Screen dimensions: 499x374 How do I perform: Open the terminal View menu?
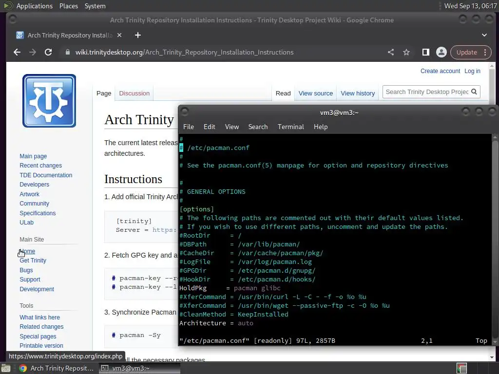coord(232,127)
